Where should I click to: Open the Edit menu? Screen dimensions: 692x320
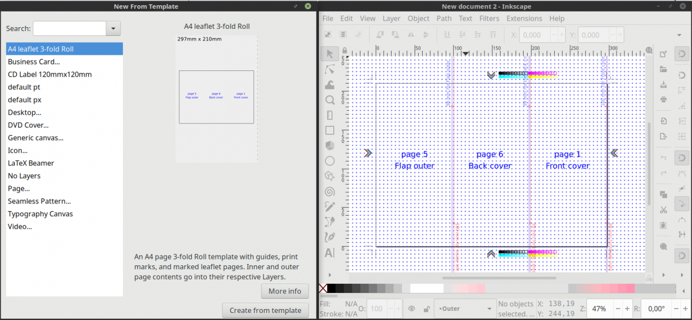coord(347,18)
